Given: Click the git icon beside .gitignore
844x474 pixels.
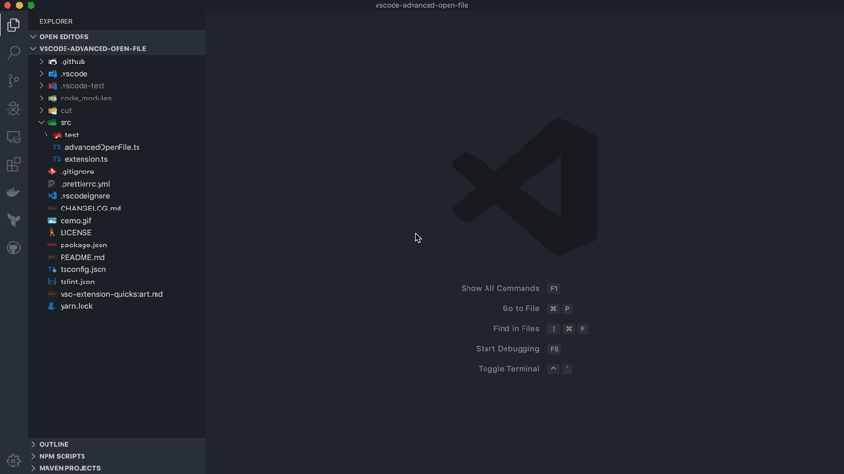Looking at the screenshot, I should click(52, 172).
